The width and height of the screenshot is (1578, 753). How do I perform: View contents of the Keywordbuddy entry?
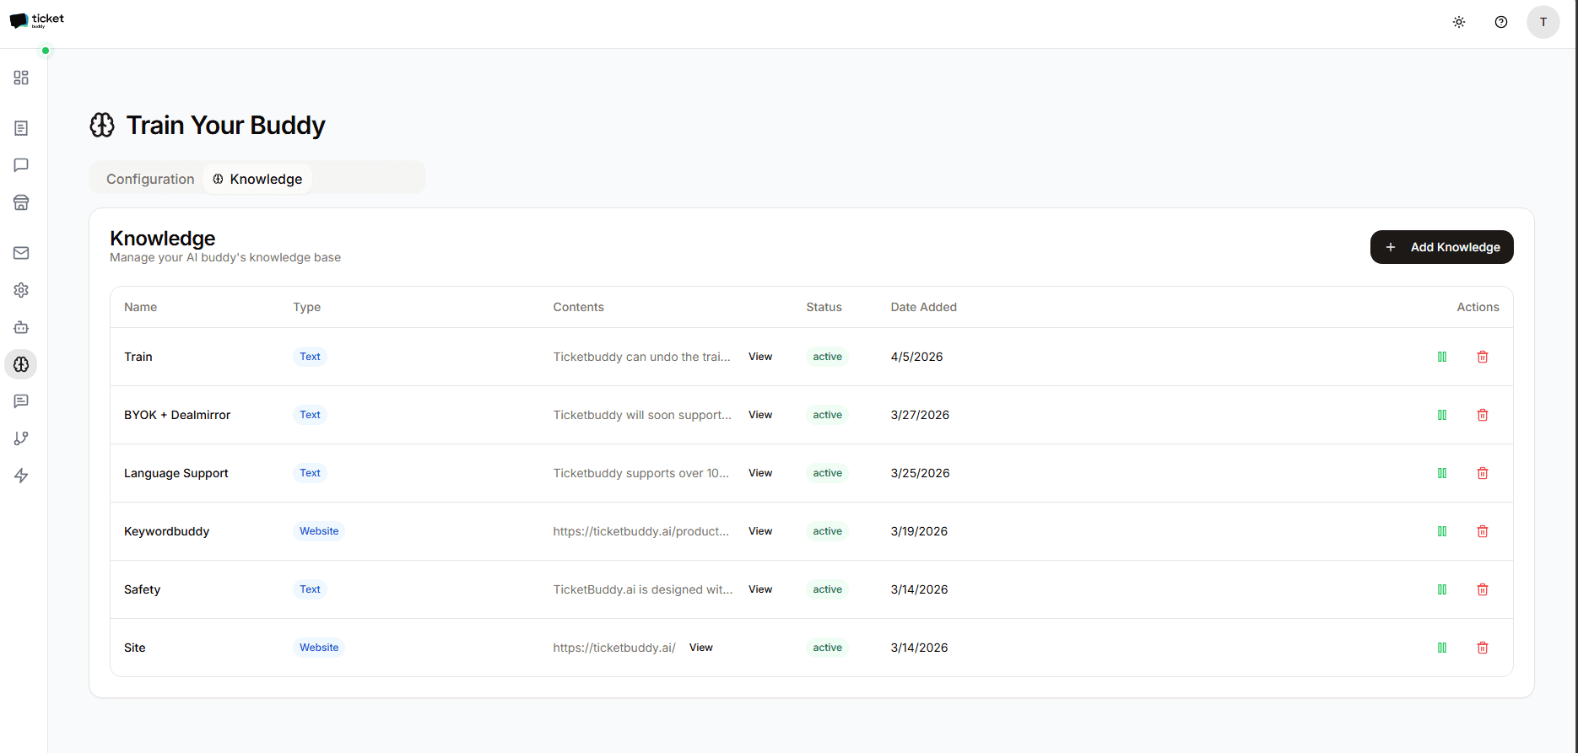760,531
